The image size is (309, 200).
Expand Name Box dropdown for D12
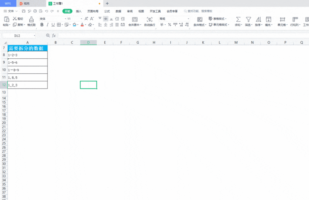(x=34, y=36)
